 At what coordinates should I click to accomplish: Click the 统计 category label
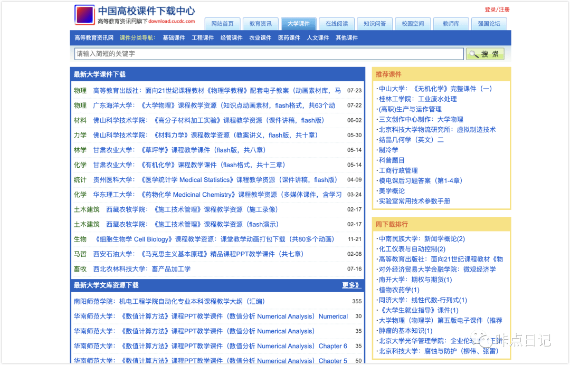(80, 180)
